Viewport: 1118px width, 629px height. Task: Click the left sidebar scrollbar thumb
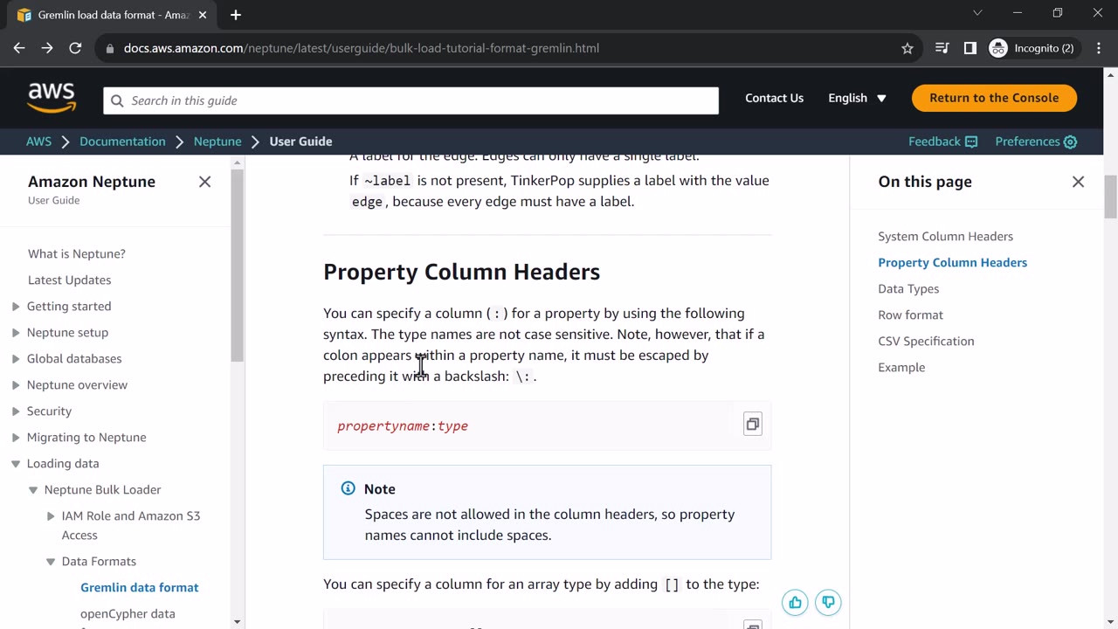tap(237, 264)
